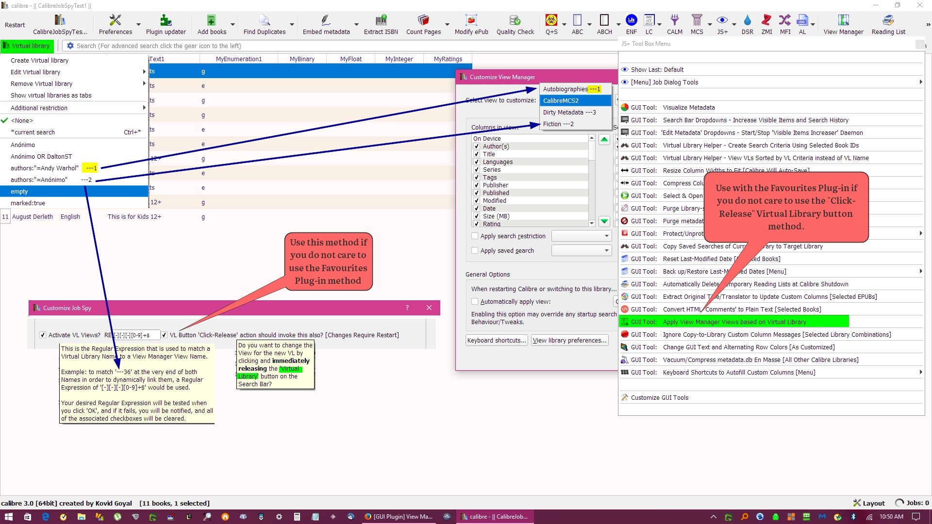Toggle the Automatically apply view checkbox
Viewport: 932px width, 524px height.
click(475, 302)
